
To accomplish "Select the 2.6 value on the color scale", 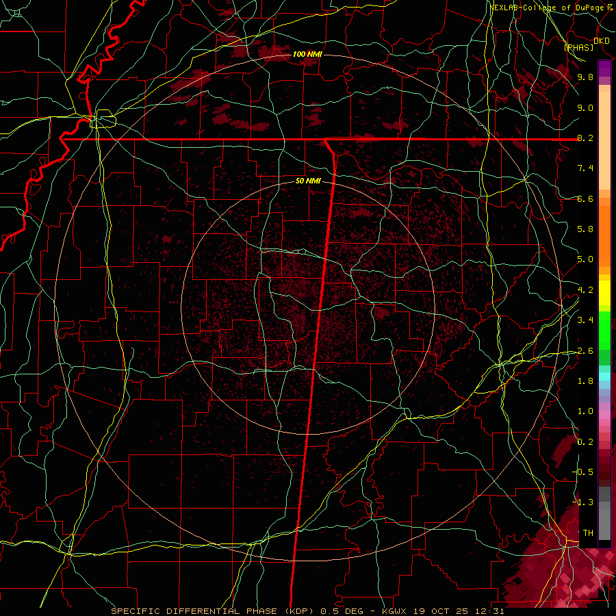I will (x=585, y=351).
